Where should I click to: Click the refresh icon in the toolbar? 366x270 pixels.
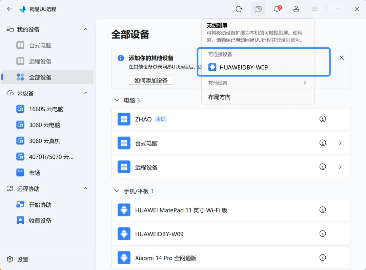239,9
